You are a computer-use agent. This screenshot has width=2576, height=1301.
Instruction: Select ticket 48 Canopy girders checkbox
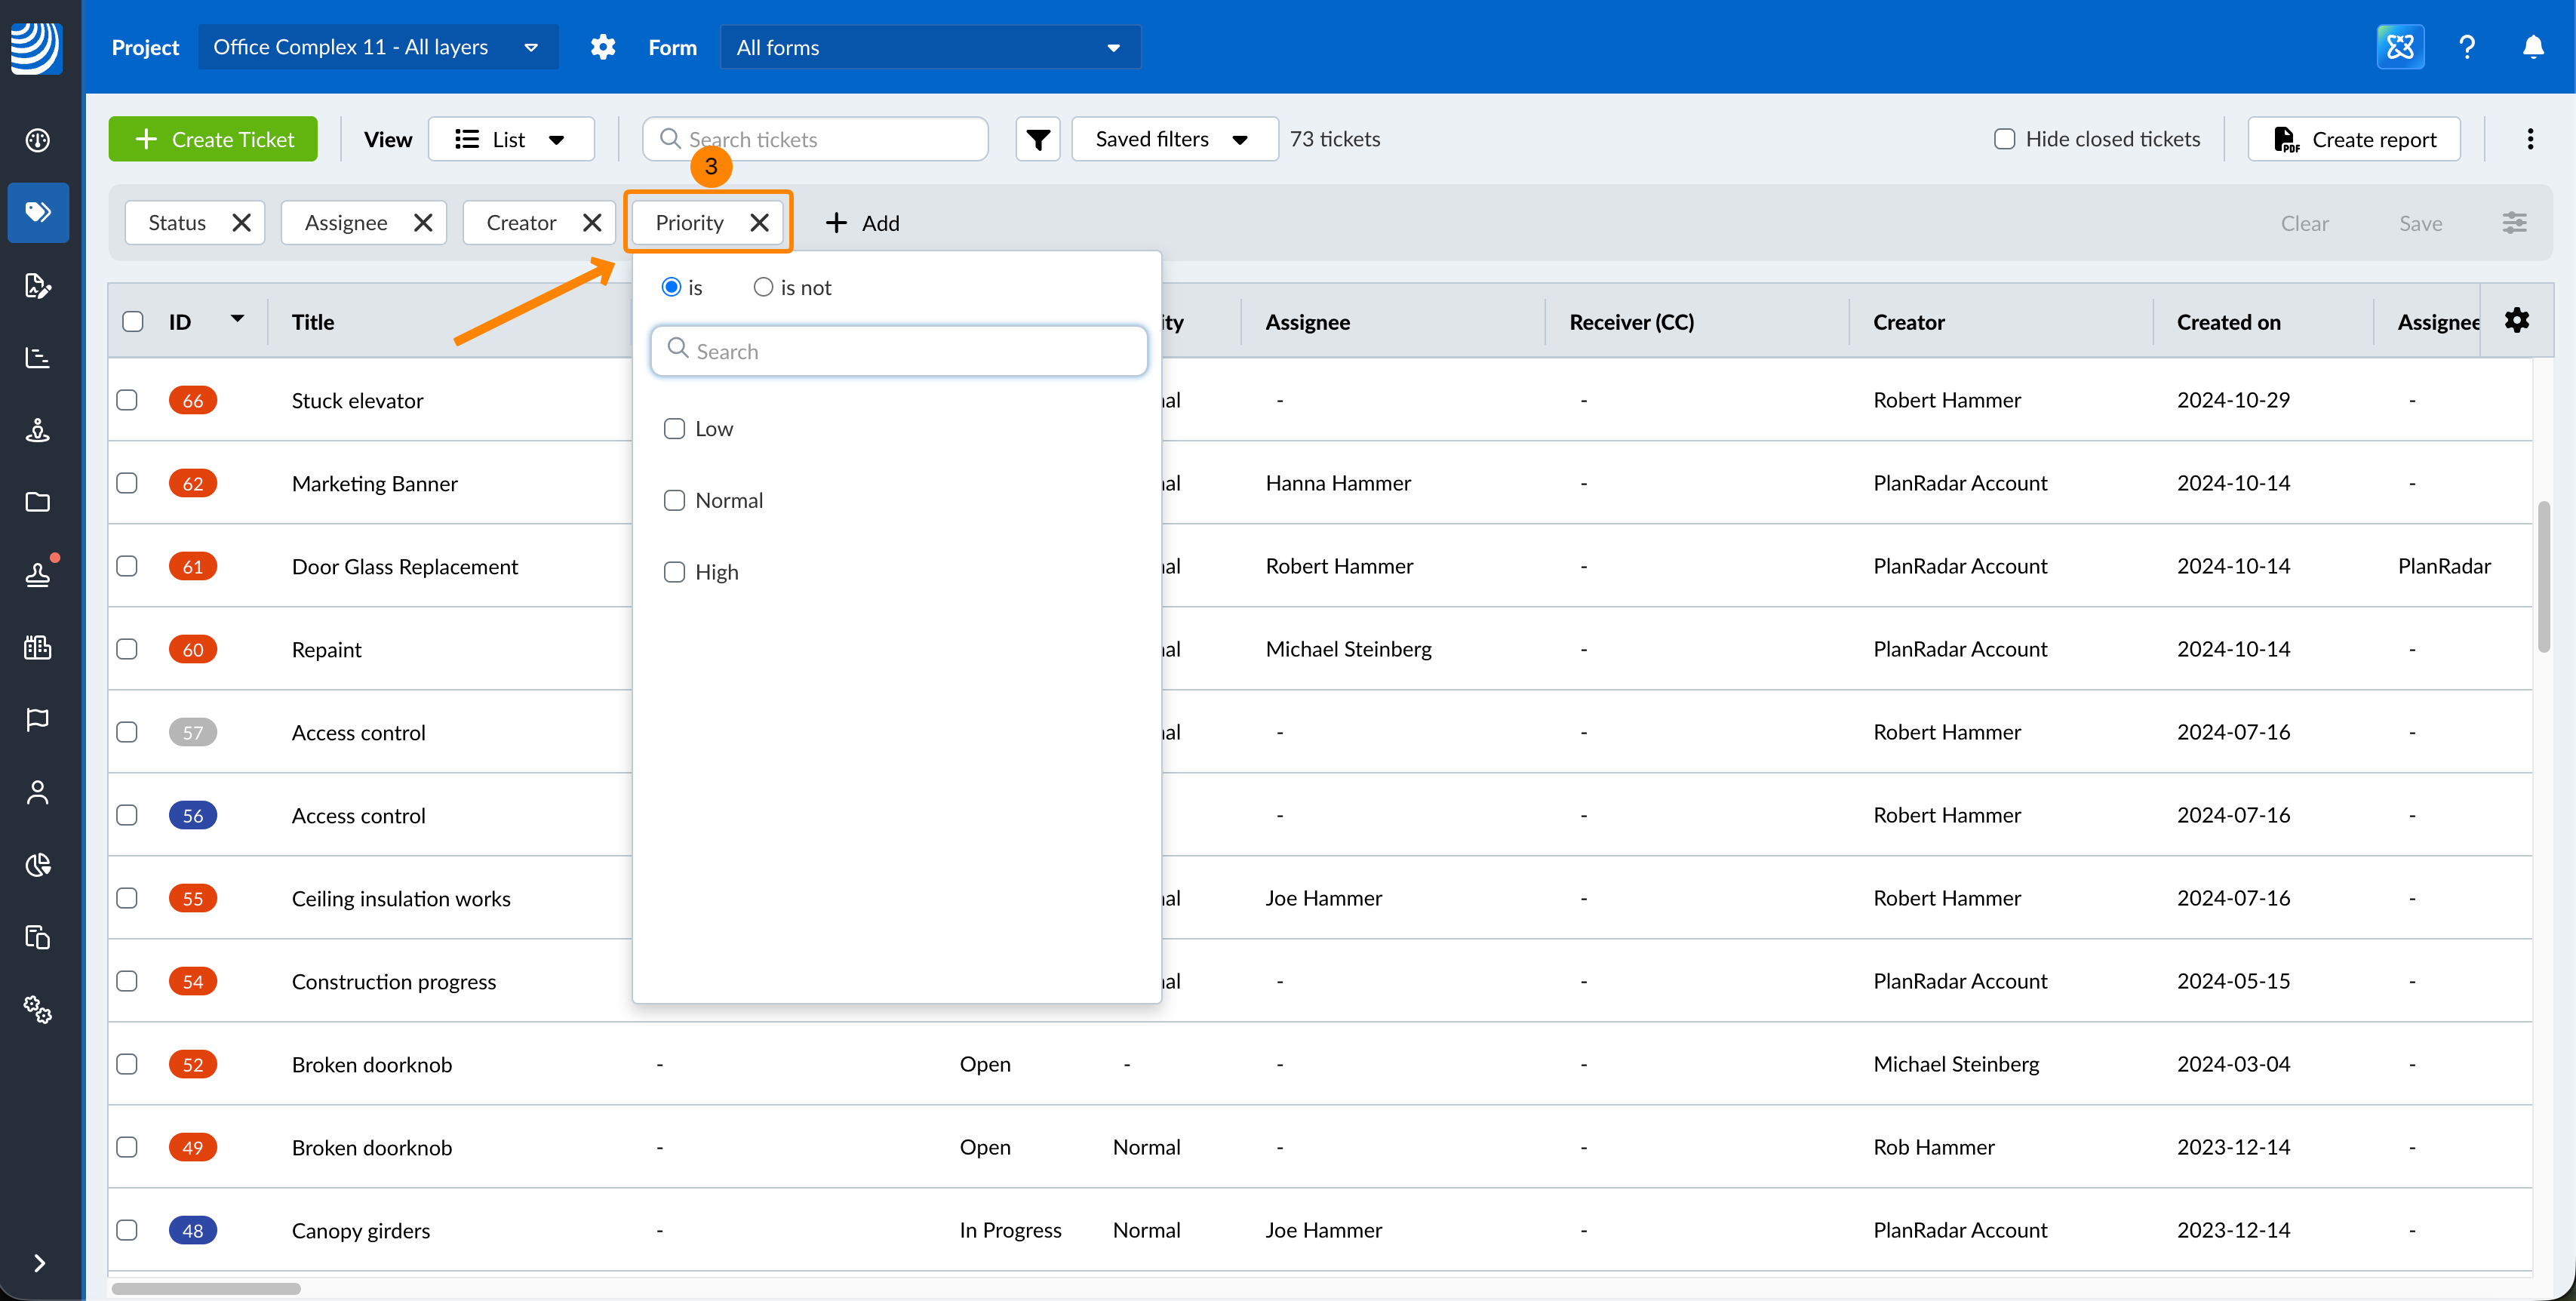click(127, 1230)
